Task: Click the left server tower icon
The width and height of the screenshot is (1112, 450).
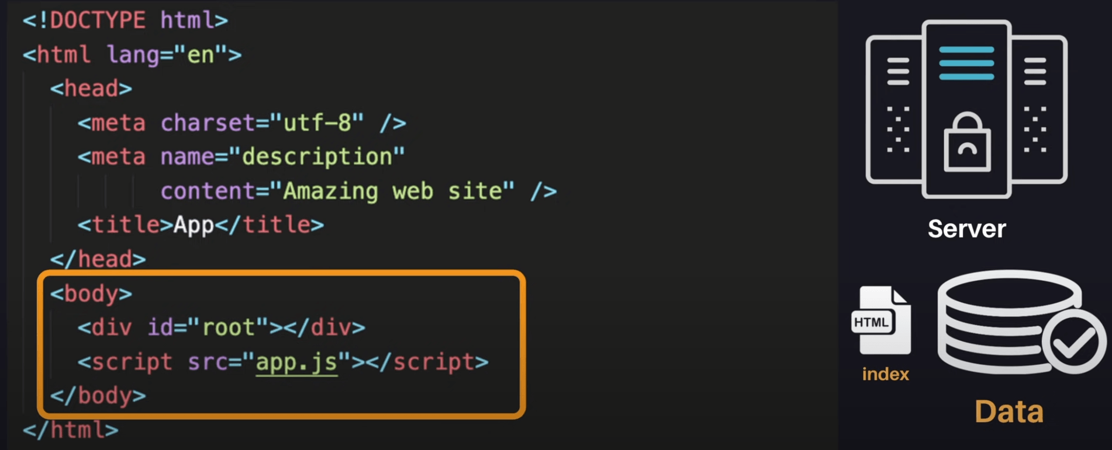Action: [895, 111]
